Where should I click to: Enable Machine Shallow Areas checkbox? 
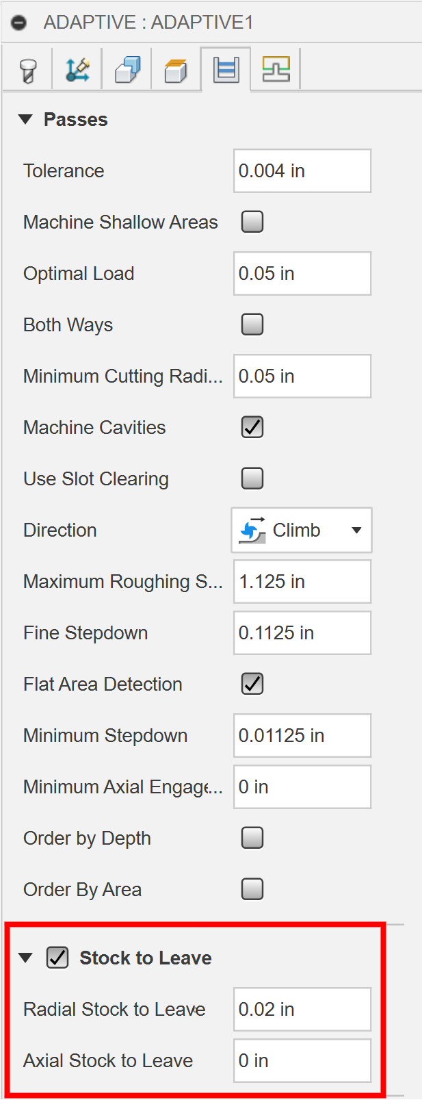click(252, 222)
